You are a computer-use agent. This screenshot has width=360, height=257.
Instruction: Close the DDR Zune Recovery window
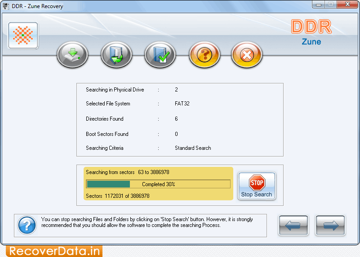347,4
